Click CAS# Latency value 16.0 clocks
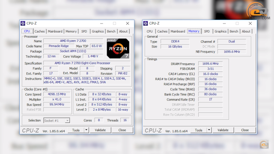Screen dimensions: 274x154 (x=211, y=74)
